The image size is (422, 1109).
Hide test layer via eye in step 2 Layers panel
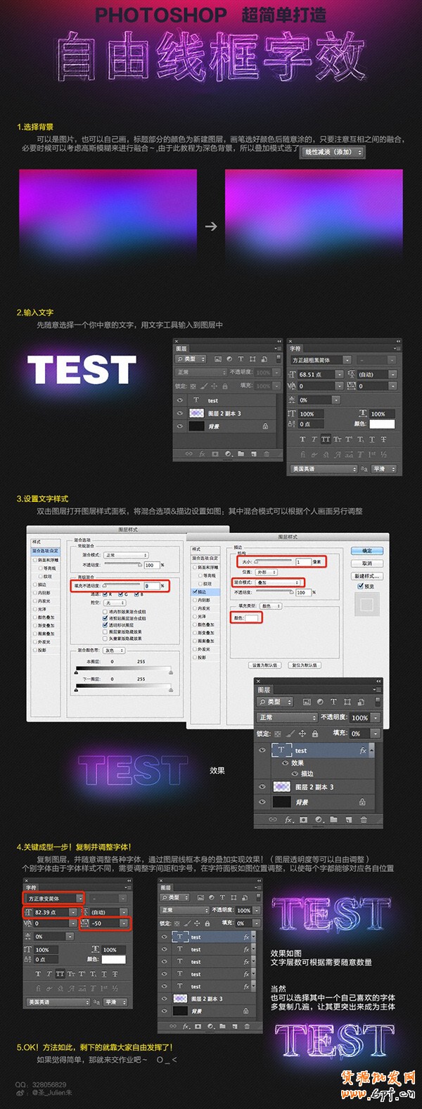180,400
